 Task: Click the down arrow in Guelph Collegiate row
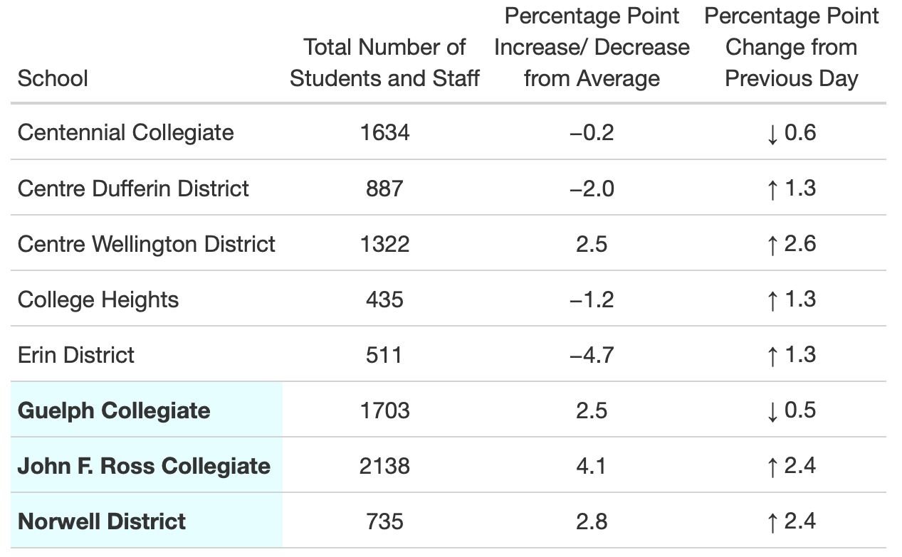772,411
